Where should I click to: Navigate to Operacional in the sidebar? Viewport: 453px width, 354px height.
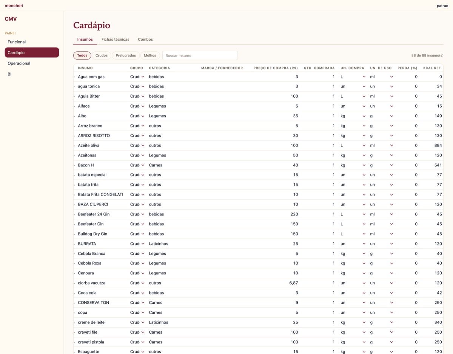32,63
